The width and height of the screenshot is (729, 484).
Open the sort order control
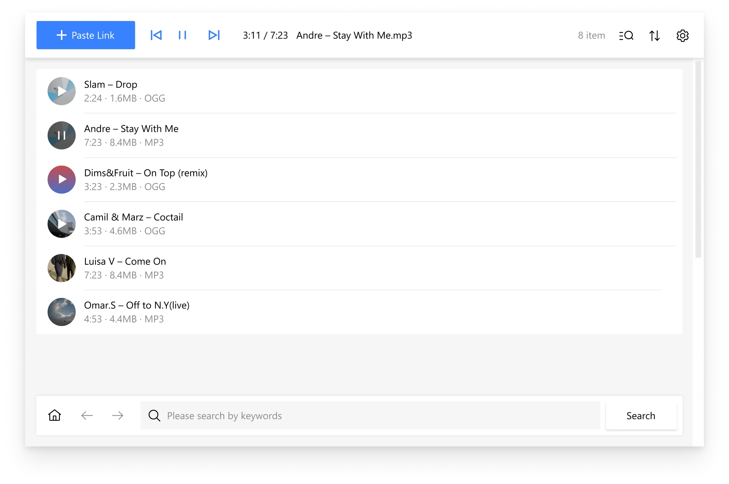tap(654, 35)
